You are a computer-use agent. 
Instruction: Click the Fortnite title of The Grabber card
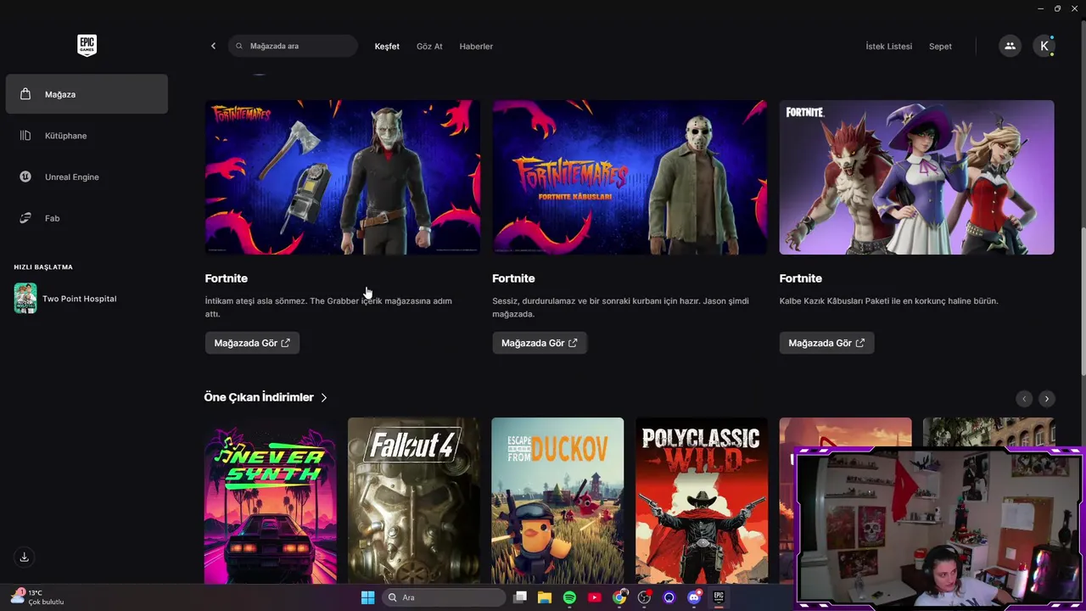pyautogui.click(x=227, y=278)
